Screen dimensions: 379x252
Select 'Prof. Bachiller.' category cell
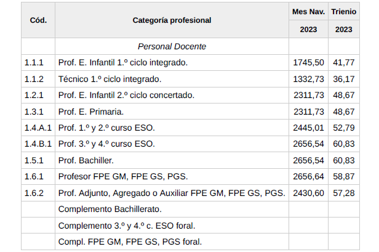86,160
